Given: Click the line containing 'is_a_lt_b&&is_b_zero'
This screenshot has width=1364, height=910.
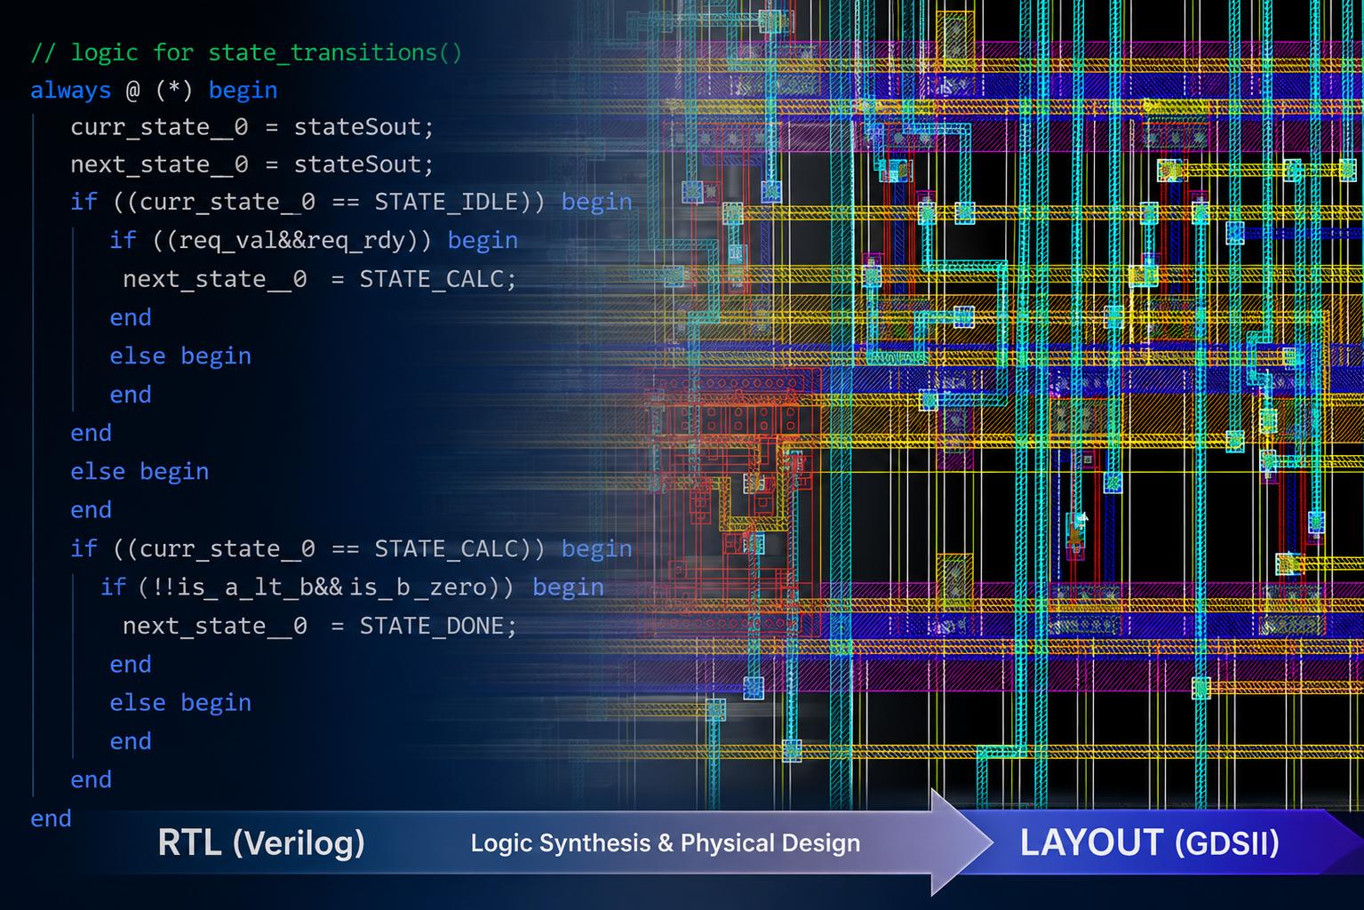Looking at the screenshot, I should (x=352, y=587).
